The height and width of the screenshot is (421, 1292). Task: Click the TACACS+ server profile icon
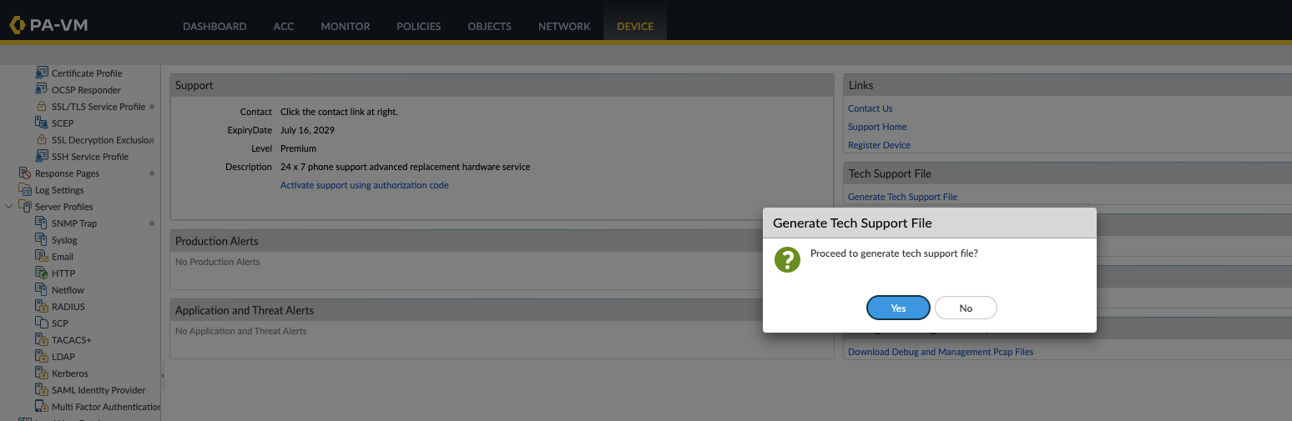click(x=42, y=340)
